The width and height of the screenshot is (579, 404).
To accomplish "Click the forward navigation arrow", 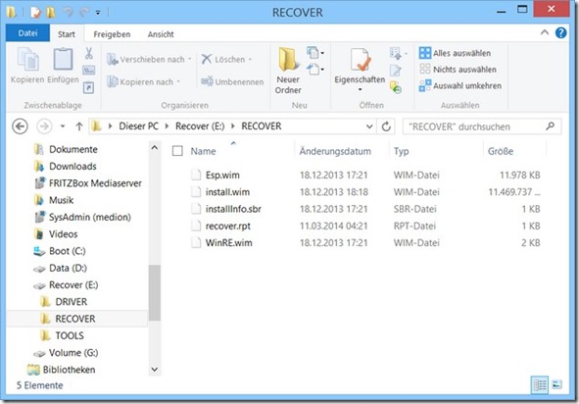I will pos(44,126).
